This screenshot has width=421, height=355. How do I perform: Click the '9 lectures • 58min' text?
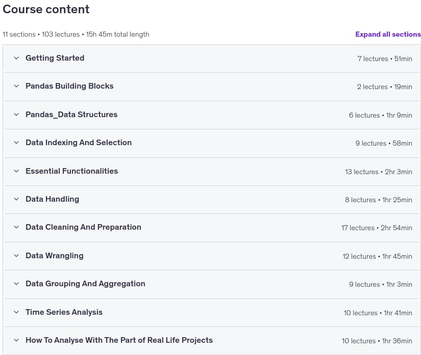click(384, 143)
